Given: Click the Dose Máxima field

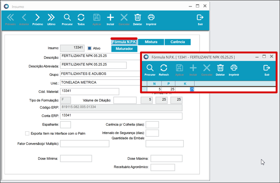Looking at the screenshot, I should (166, 158).
